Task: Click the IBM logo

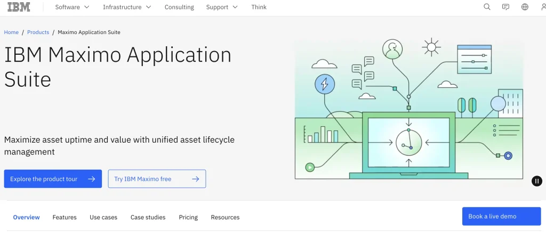Action: click(19, 7)
